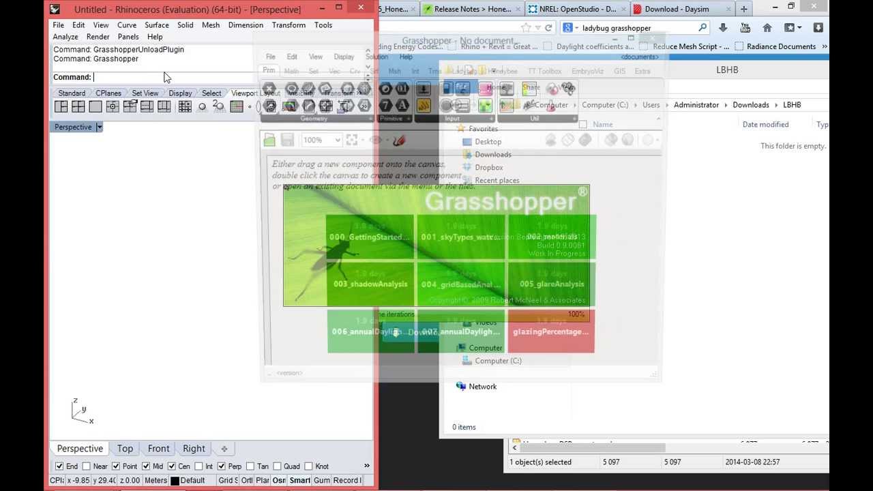Switch to the Set View toolbar tab
873x491 pixels.
145,93
